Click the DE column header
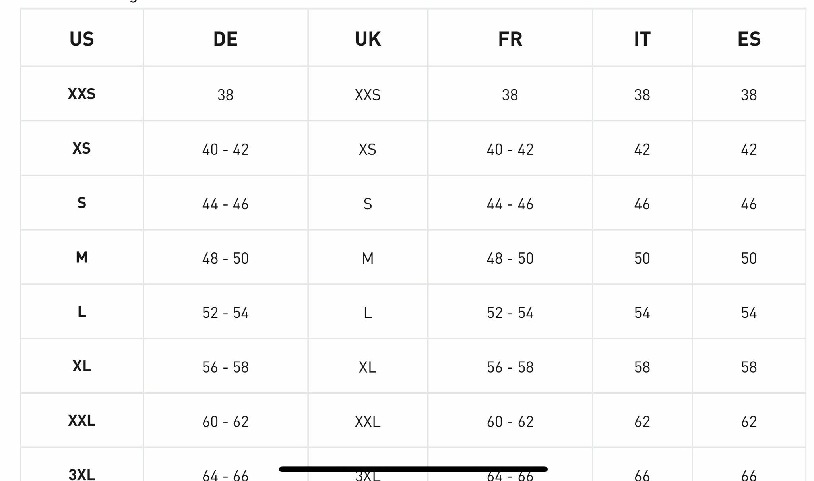Viewport: 814px width, 481px height. pos(225,39)
